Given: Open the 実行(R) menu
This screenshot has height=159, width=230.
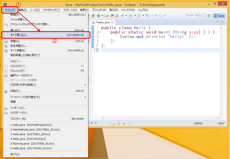Looking at the screenshot, I should [x=114, y=10].
